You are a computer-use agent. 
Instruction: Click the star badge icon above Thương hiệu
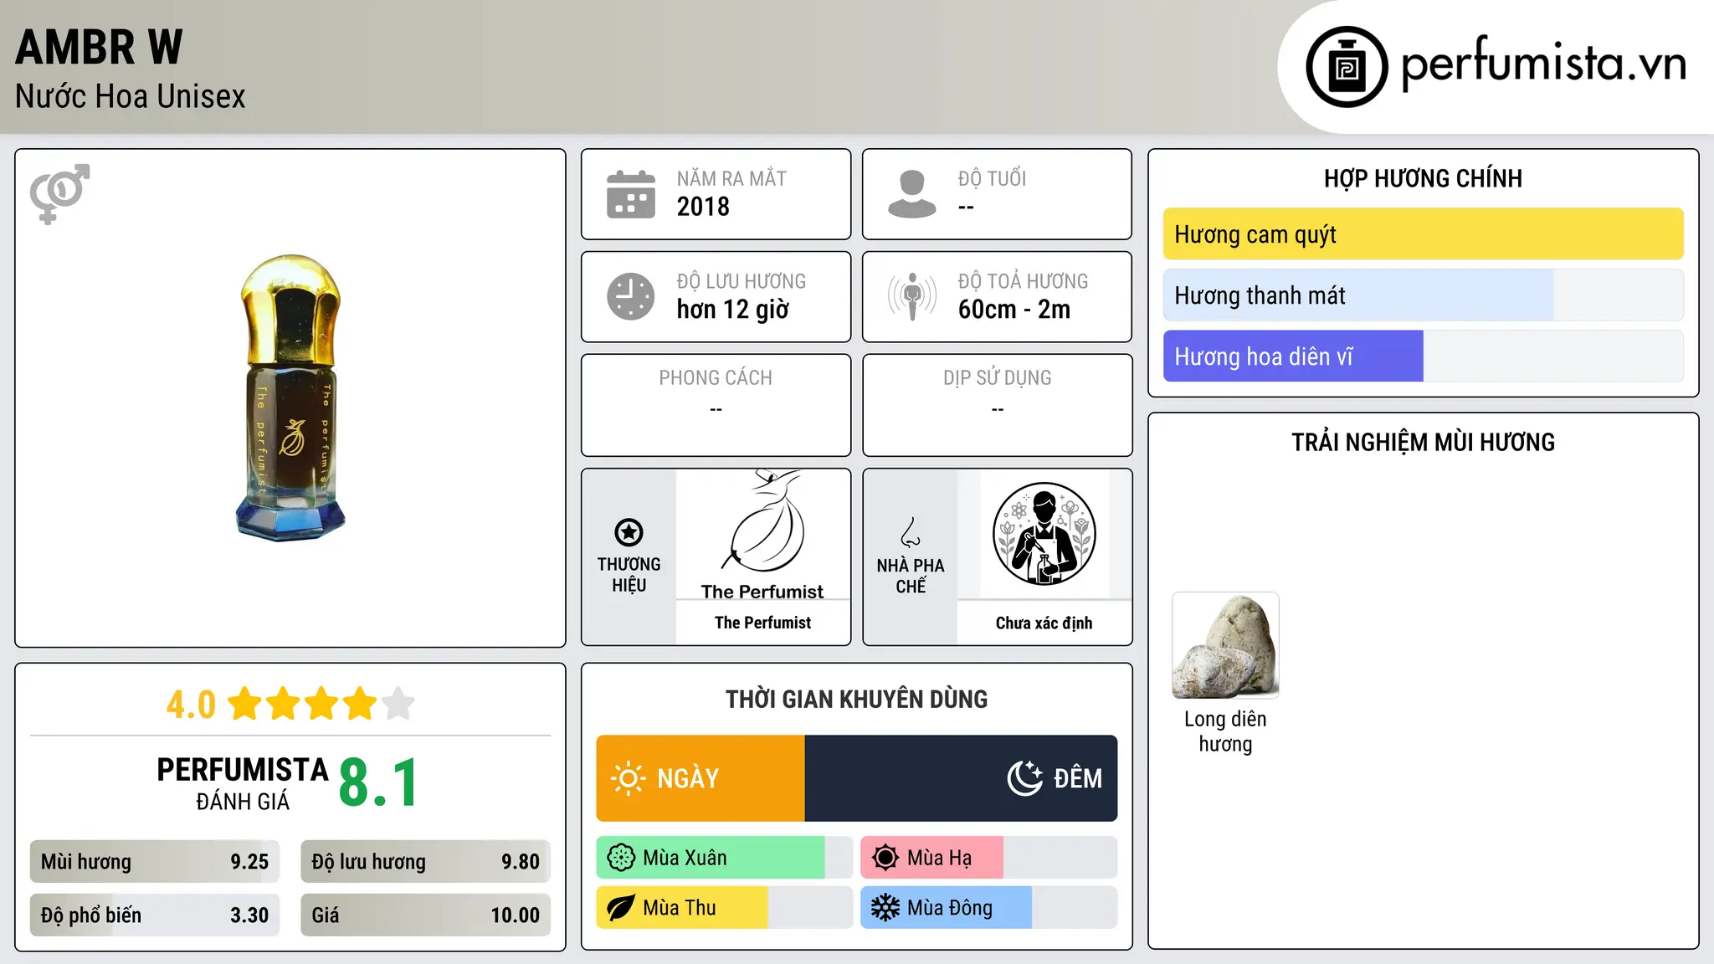629,532
